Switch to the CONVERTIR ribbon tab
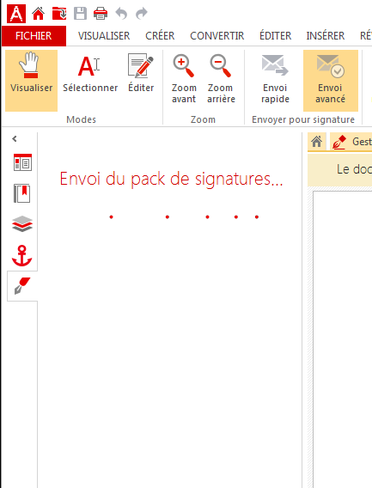Viewport: 372px width, 488px height. [217, 36]
